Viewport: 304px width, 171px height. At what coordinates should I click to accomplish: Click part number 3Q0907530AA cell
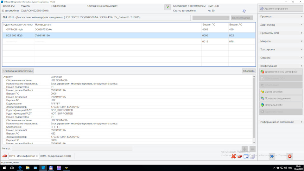tap(43, 29)
